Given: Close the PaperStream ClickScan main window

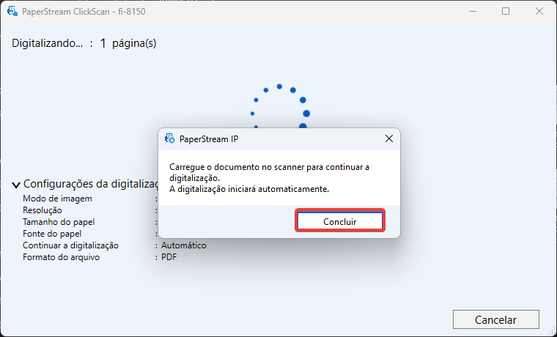Looking at the screenshot, I should pos(539,12).
